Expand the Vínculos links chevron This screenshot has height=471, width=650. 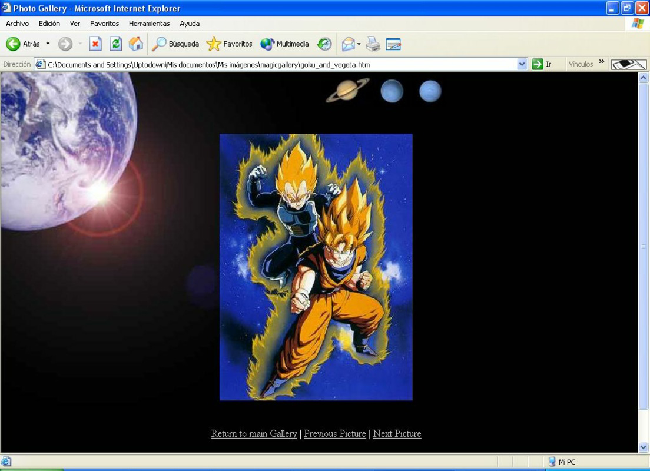click(x=602, y=62)
